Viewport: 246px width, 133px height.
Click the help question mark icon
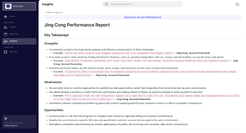pyautogui.click(x=6, y=119)
